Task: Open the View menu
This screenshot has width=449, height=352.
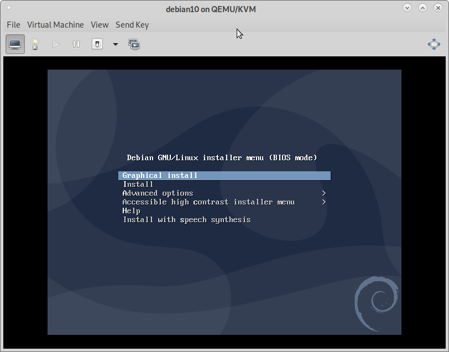Action: tap(100, 25)
